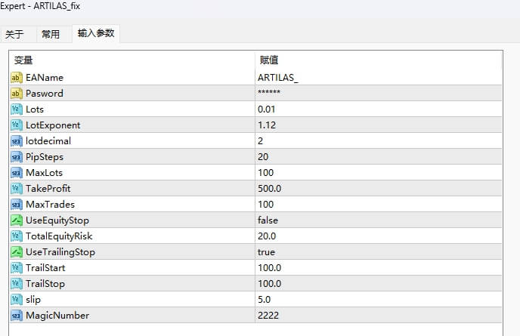Edit the TrailStart value 100.0

tap(270, 267)
